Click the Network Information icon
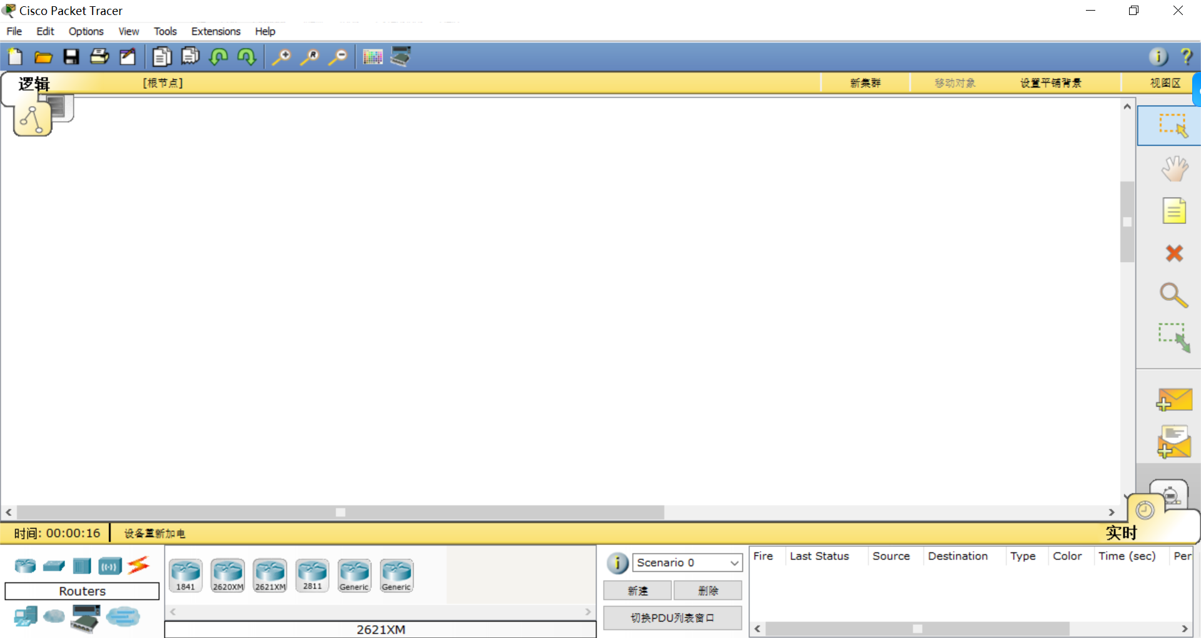 (x=1158, y=57)
